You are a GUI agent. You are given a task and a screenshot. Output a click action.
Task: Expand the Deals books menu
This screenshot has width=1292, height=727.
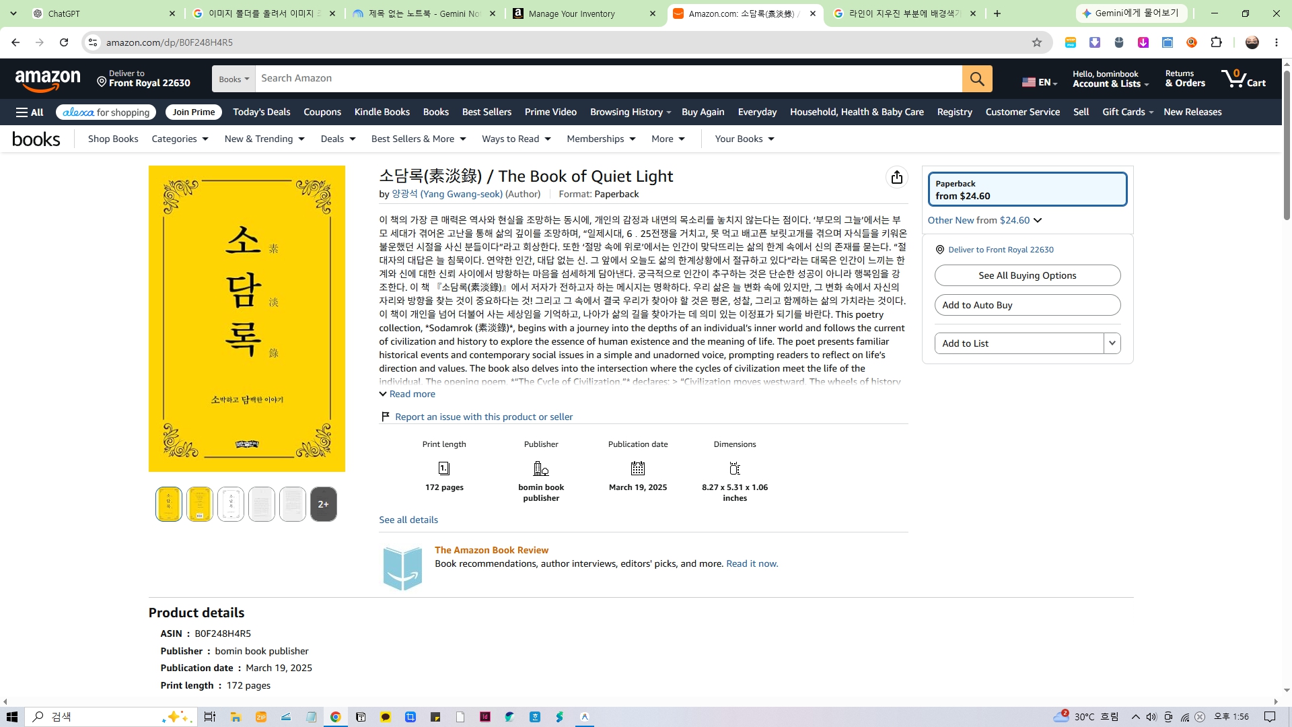pyautogui.click(x=338, y=139)
